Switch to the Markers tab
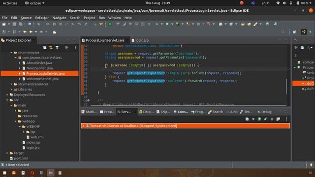 click(89, 112)
